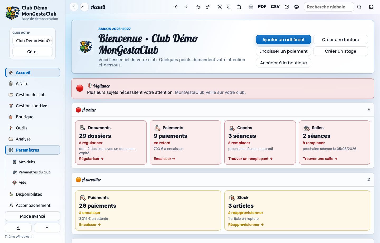The image size is (380, 243).
Task: Click Créer un stage button
Action: tap(340, 51)
